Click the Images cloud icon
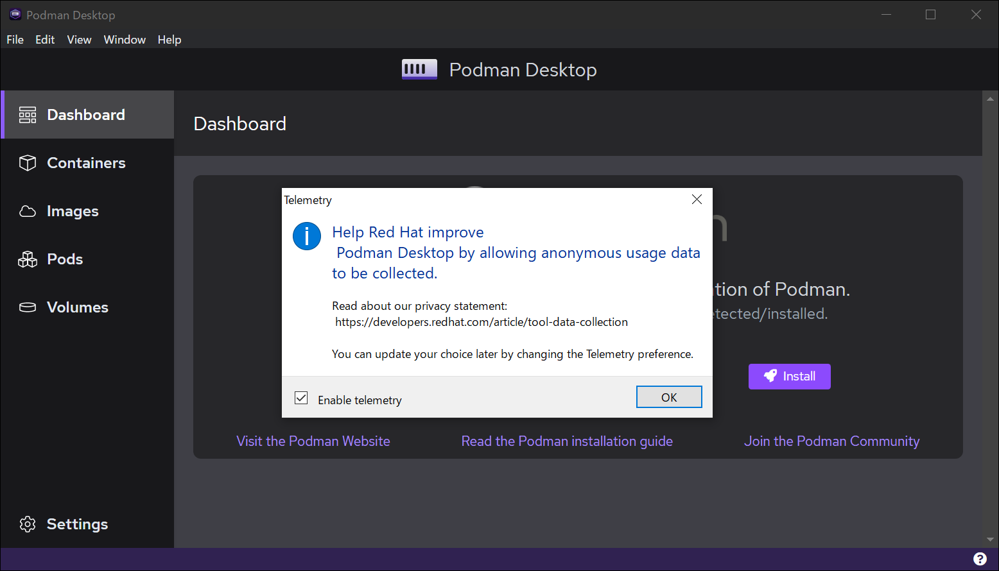 pos(28,211)
